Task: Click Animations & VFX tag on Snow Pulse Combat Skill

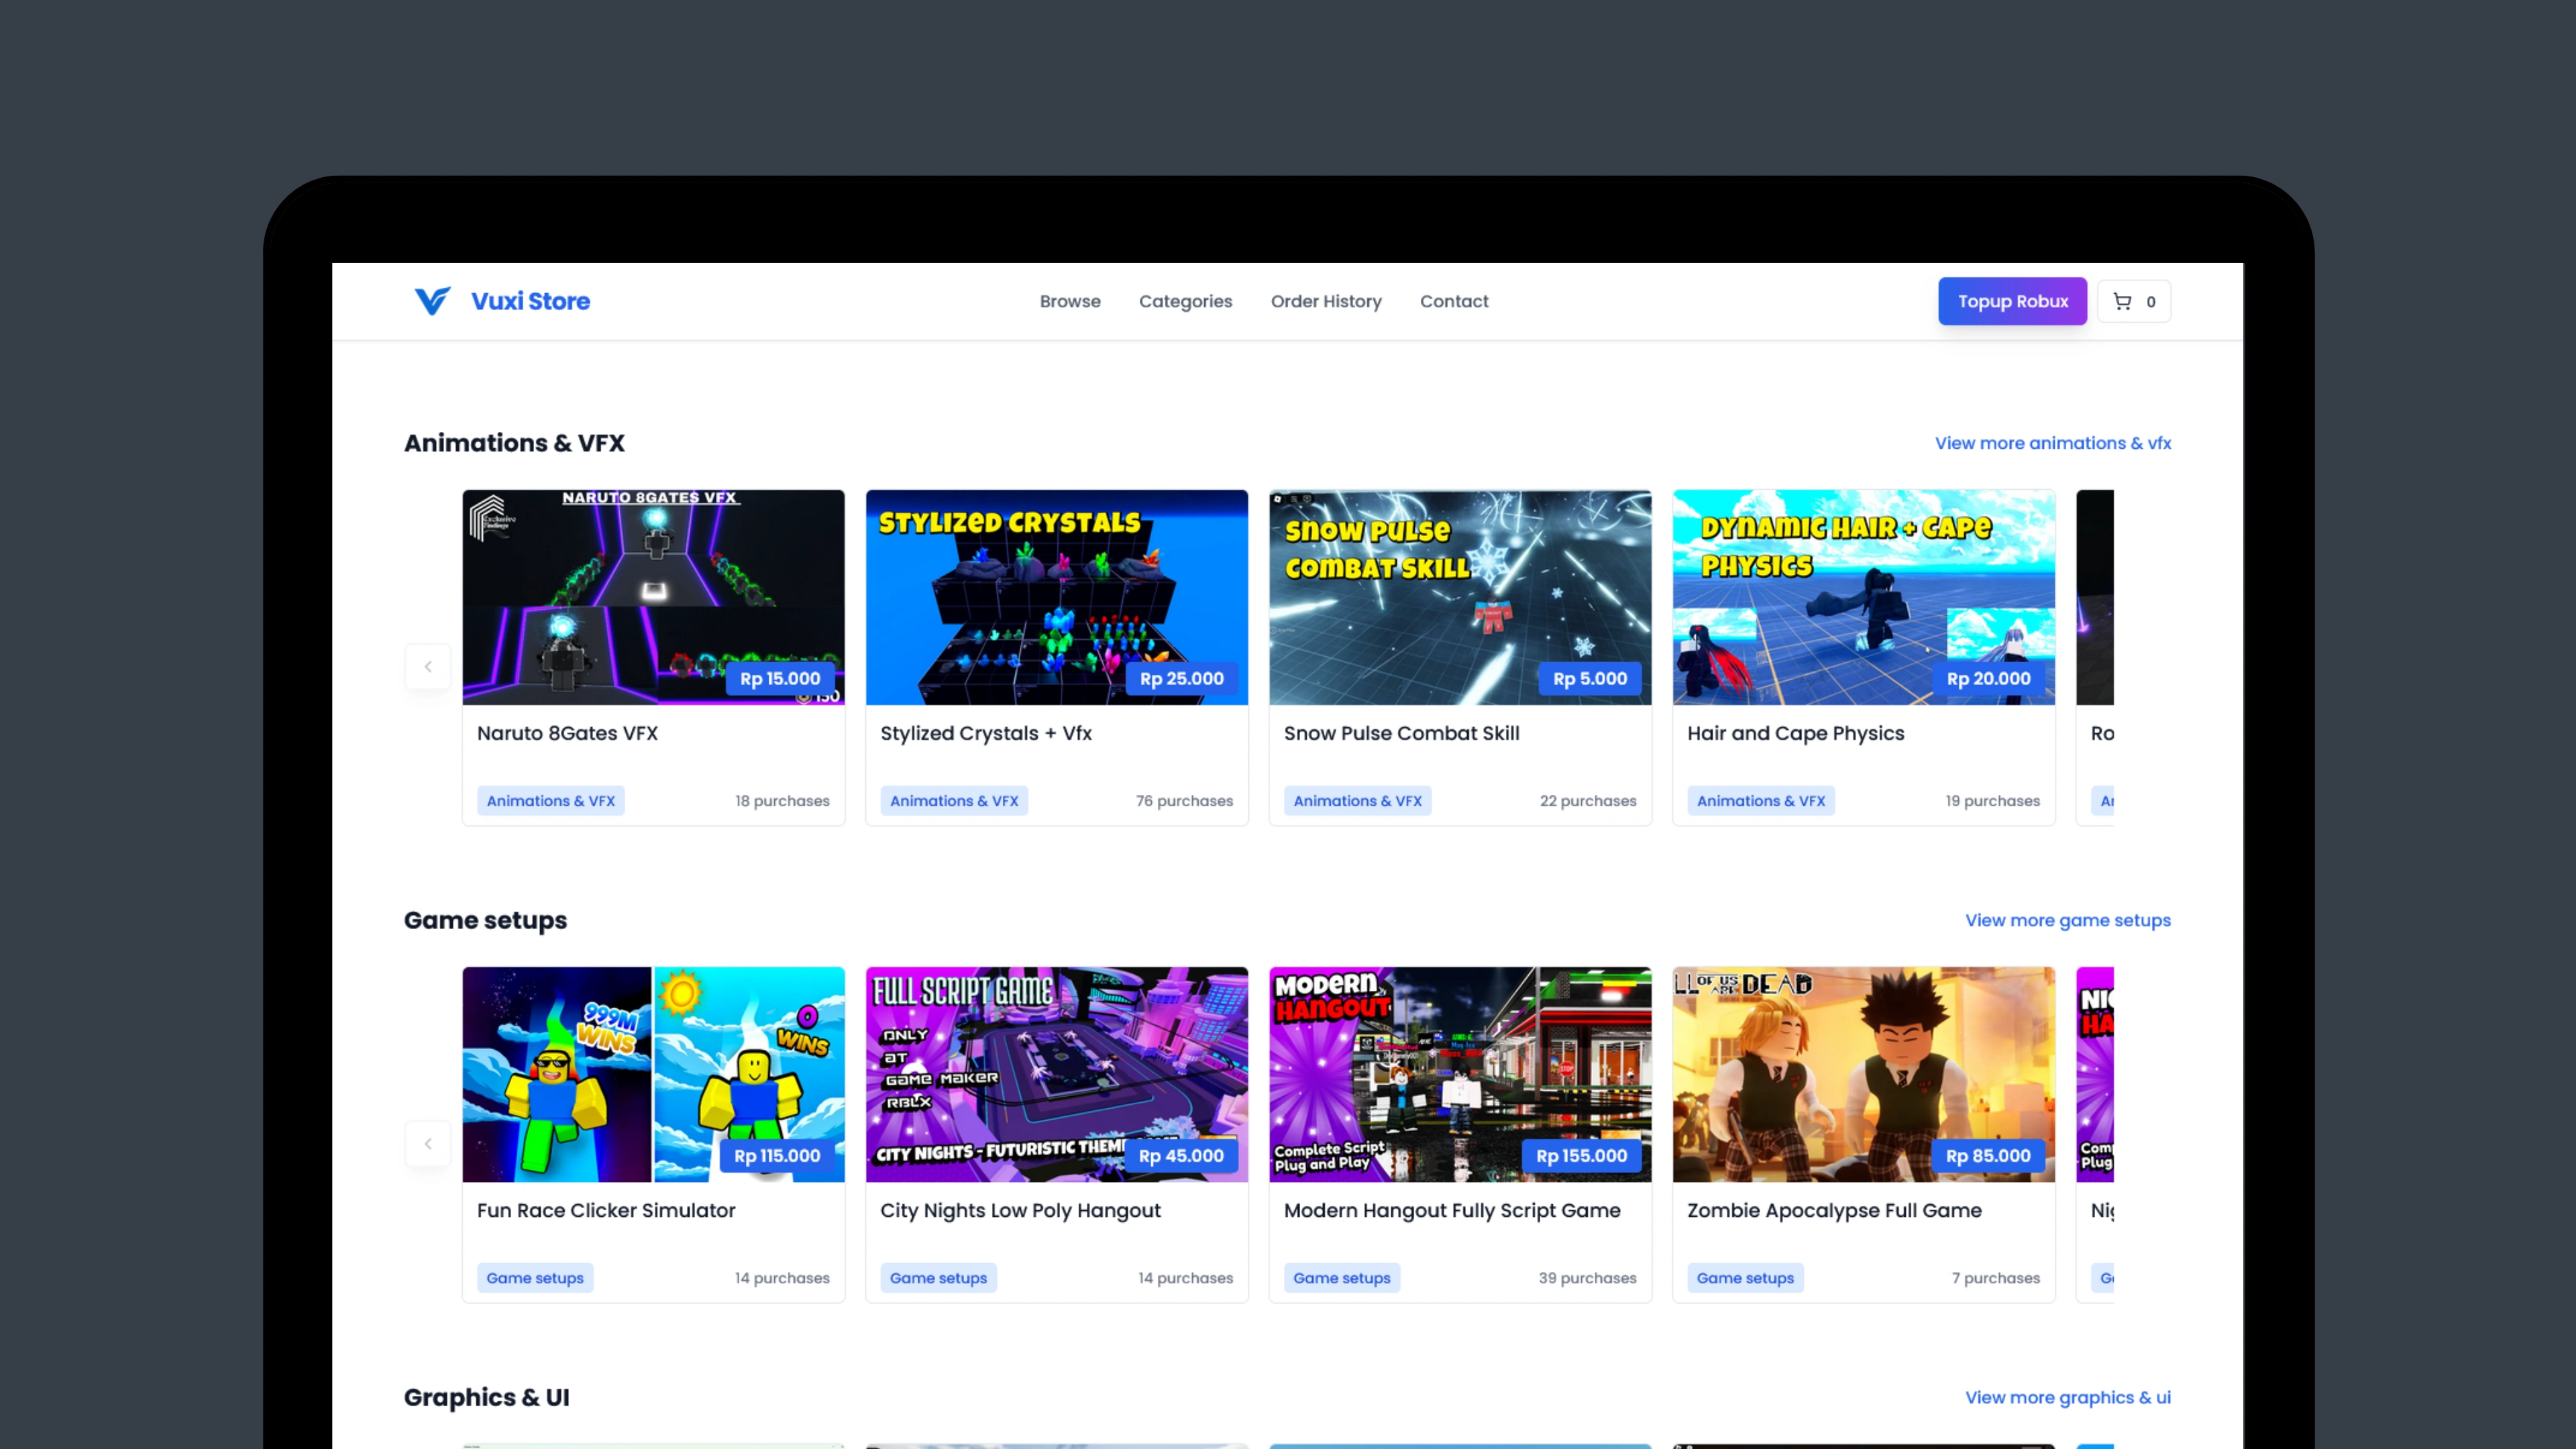Action: pos(1358,800)
